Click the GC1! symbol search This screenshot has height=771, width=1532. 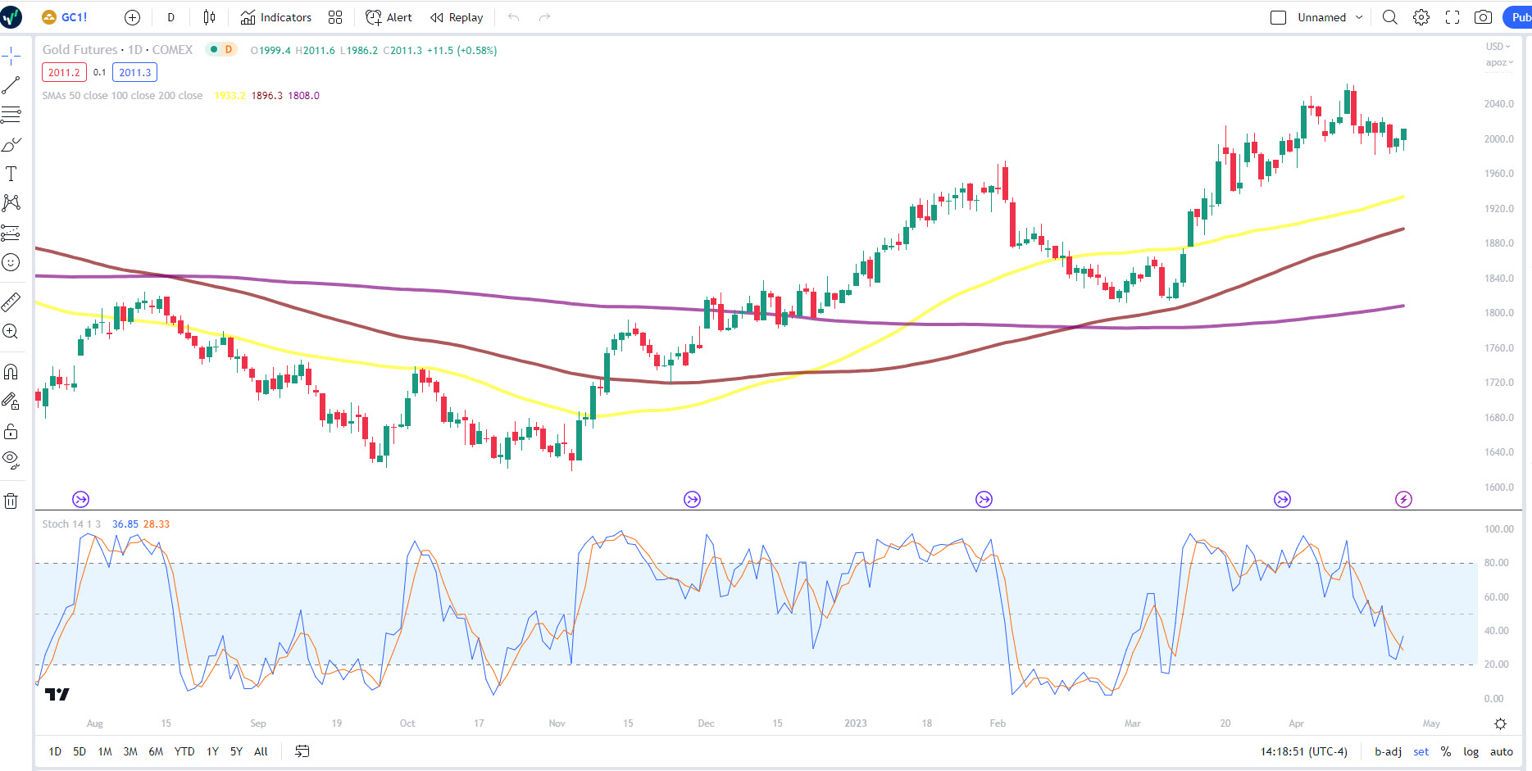point(65,17)
